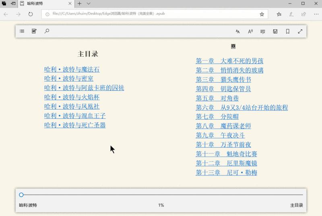The width and height of the screenshot is (322, 216).
Task: Open text size options
Action: (x=237, y=31)
